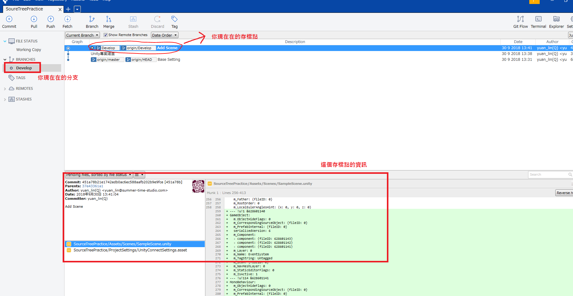Open repository in Explorer
The image size is (573, 296).
(556, 22)
